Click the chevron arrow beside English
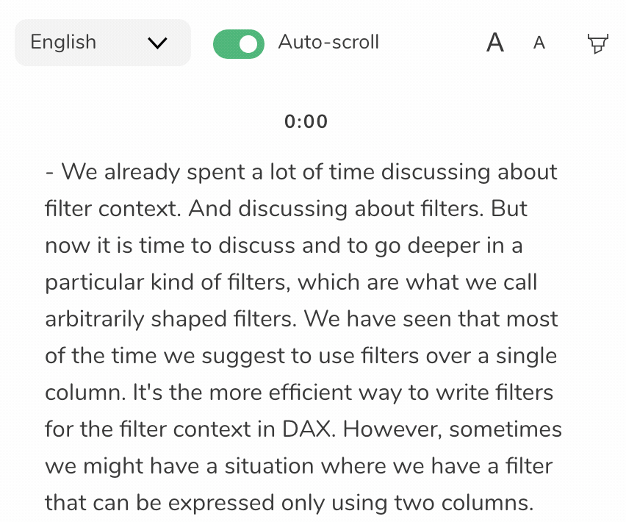The image size is (626, 522). pos(157,43)
